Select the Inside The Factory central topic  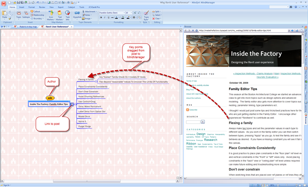point(49,105)
